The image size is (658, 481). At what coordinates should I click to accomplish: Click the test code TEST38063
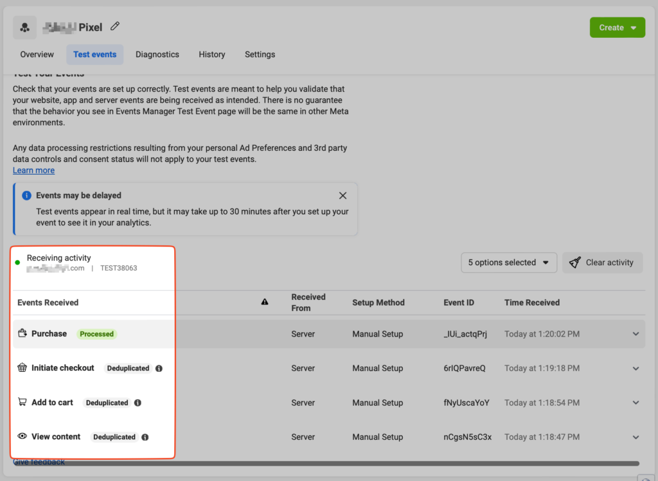118,268
